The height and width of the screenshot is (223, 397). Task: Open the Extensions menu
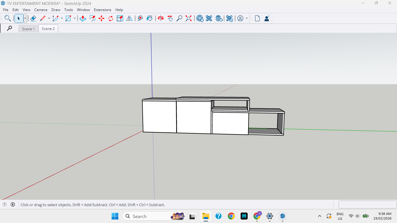point(102,10)
